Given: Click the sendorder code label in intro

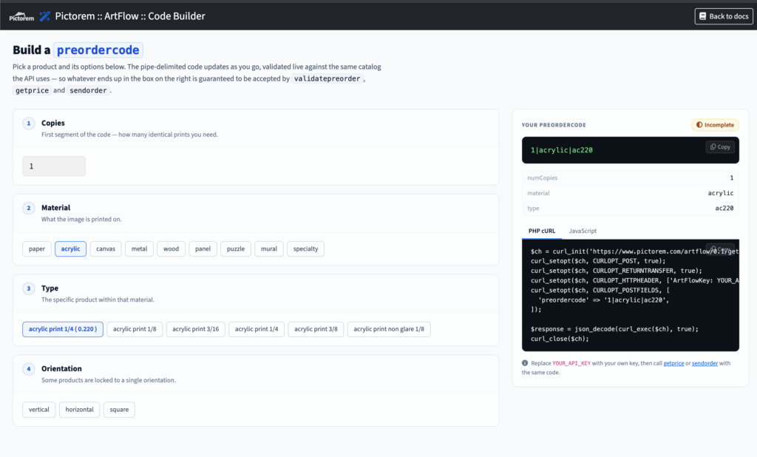Looking at the screenshot, I should pyautogui.click(x=88, y=90).
